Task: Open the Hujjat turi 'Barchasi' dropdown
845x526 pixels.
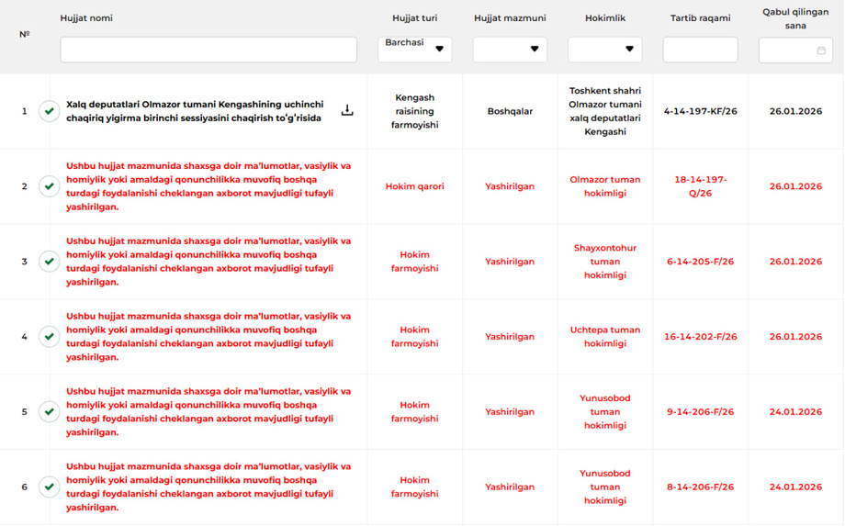Action: (414, 50)
